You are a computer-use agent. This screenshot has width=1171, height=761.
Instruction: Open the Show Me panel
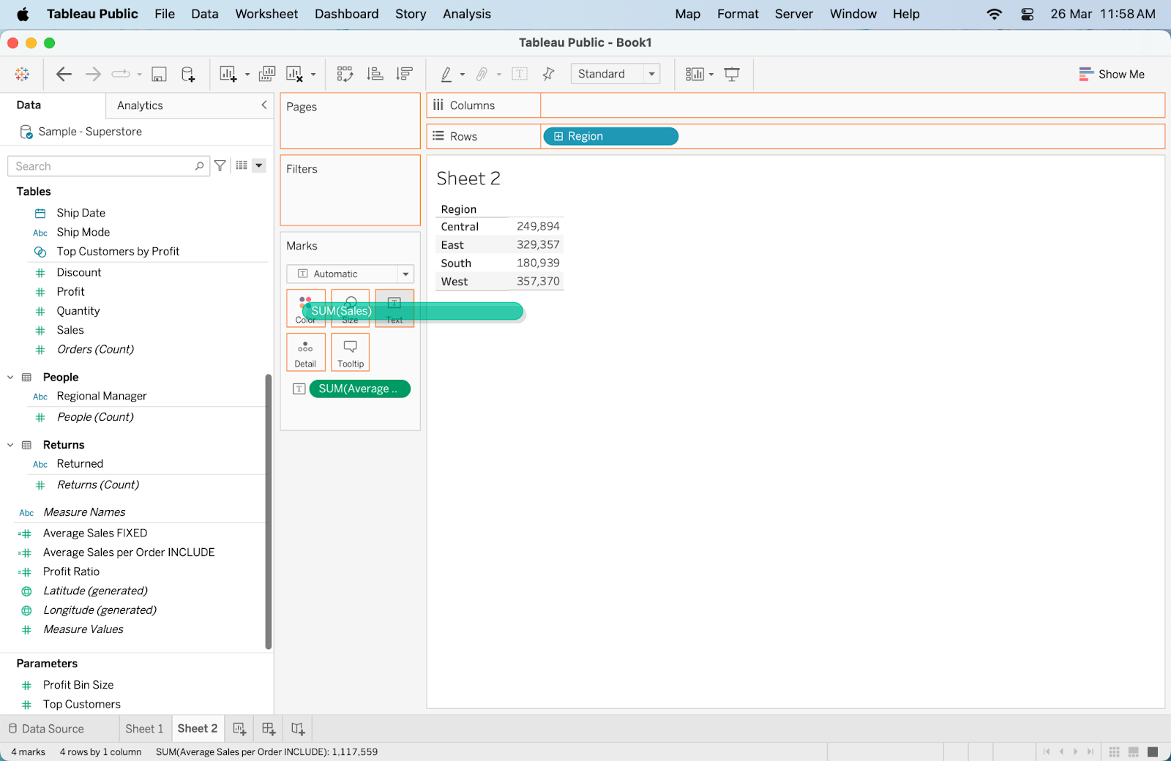[x=1112, y=74]
